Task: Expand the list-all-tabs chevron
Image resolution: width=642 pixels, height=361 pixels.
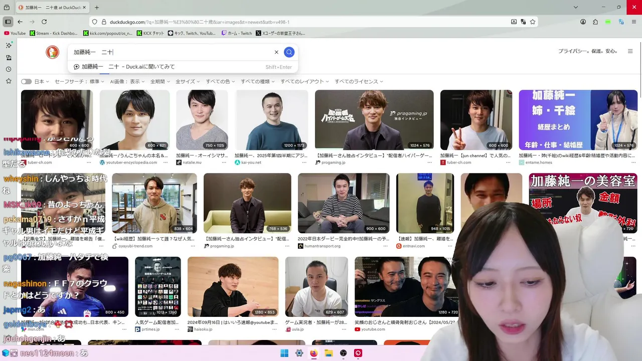Action: (x=576, y=8)
